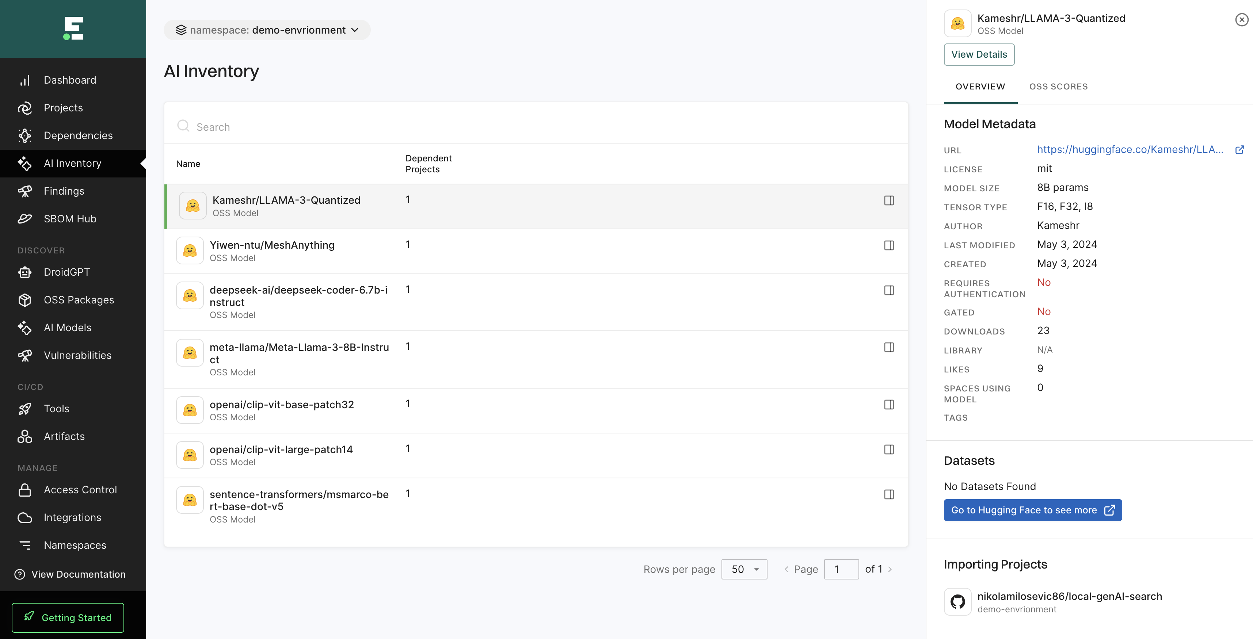Click the Namespaces lines icon
Image resolution: width=1253 pixels, height=639 pixels.
coord(25,545)
